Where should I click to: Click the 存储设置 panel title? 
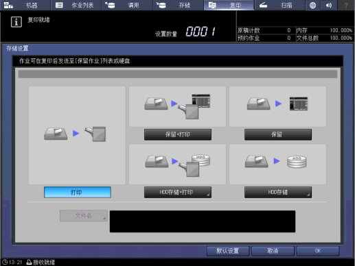pyautogui.click(x=17, y=49)
